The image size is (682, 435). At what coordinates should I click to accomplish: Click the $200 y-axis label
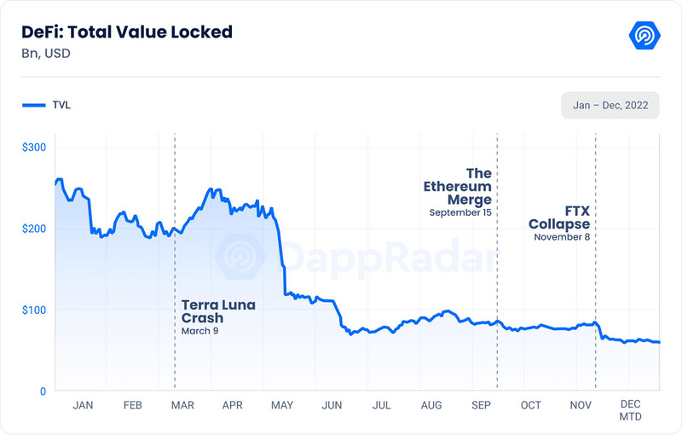click(34, 229)
